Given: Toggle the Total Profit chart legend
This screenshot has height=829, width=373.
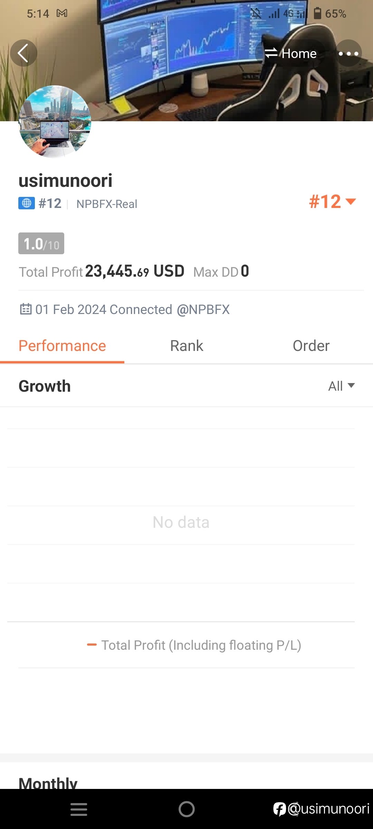Looking at the screenshot, I should [x=194, y=645].
